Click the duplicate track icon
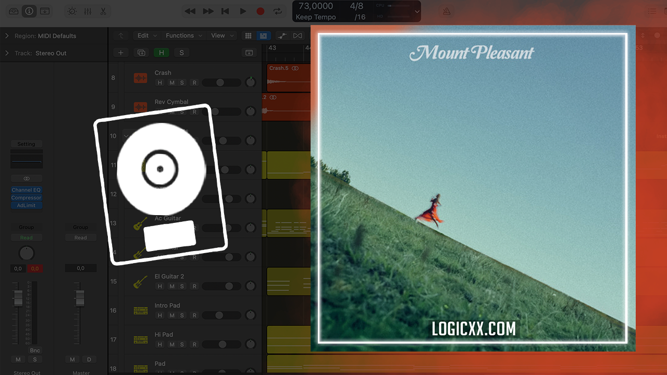 coord(141,53)
